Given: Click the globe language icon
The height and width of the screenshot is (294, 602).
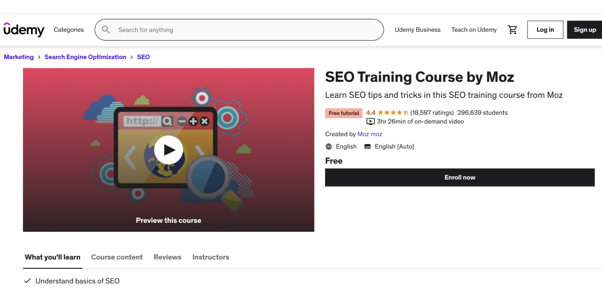Looking at the screenshot, I should (x=329, y=146).
